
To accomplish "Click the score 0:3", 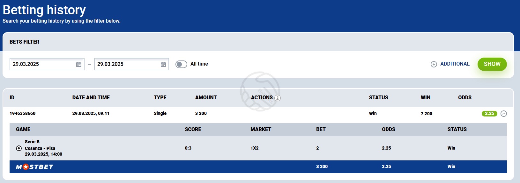I will (x=188, y=148).
